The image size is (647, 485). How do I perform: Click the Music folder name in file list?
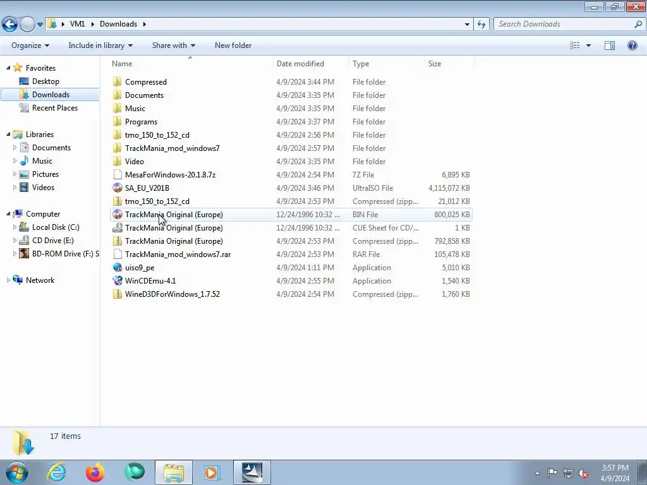(x=135, y=108)
